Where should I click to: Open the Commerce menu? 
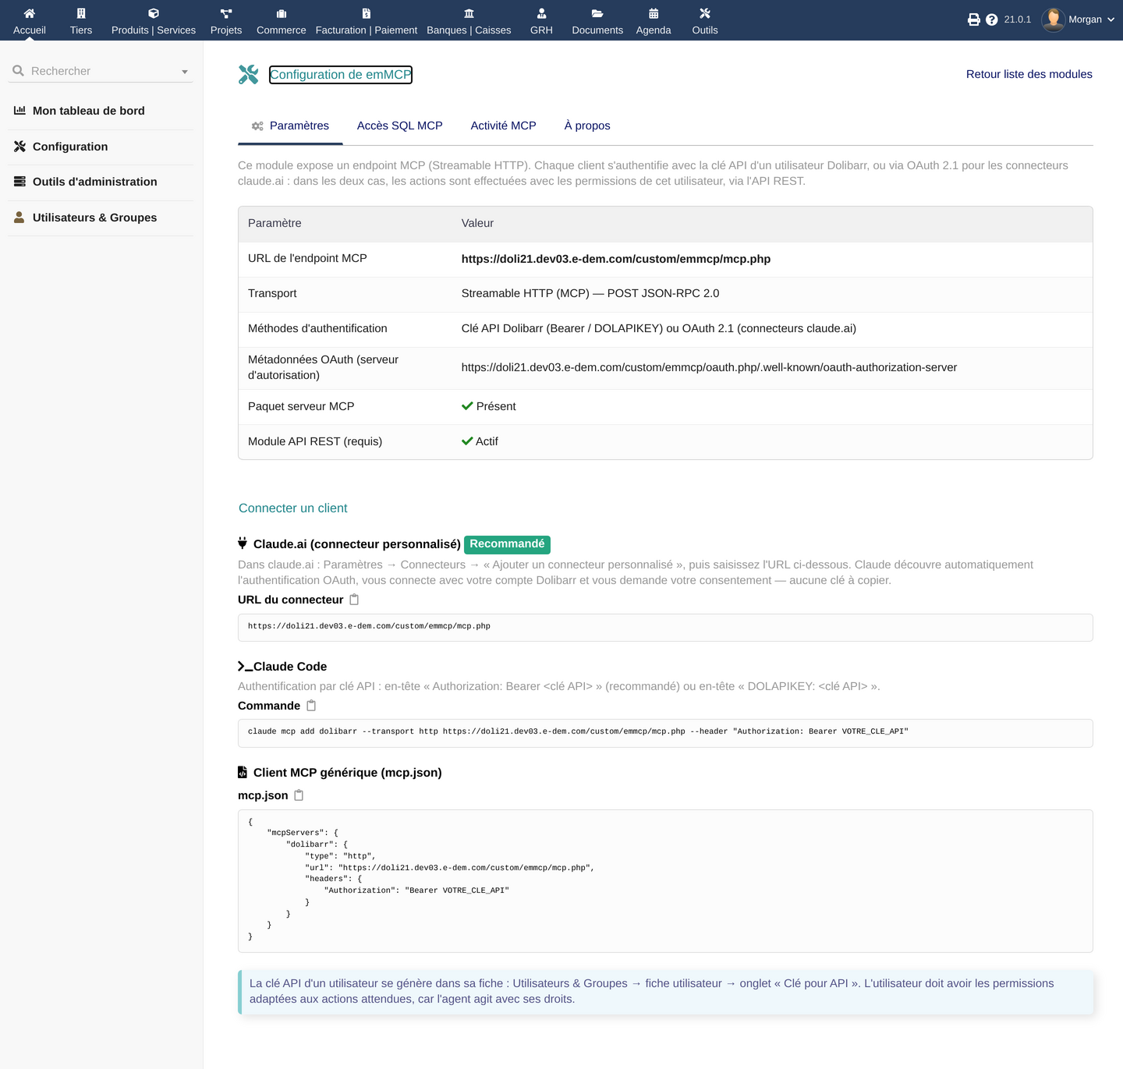click(x=282, y=21)
